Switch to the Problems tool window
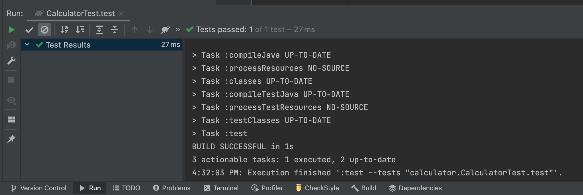583x195 pixels. click(x=171, y=188)
